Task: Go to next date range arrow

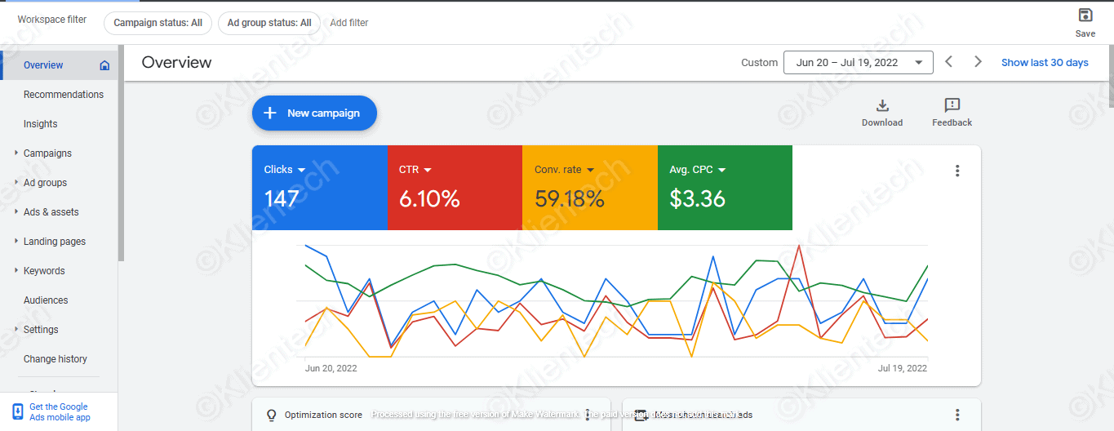Action: [x=978, y=62]
